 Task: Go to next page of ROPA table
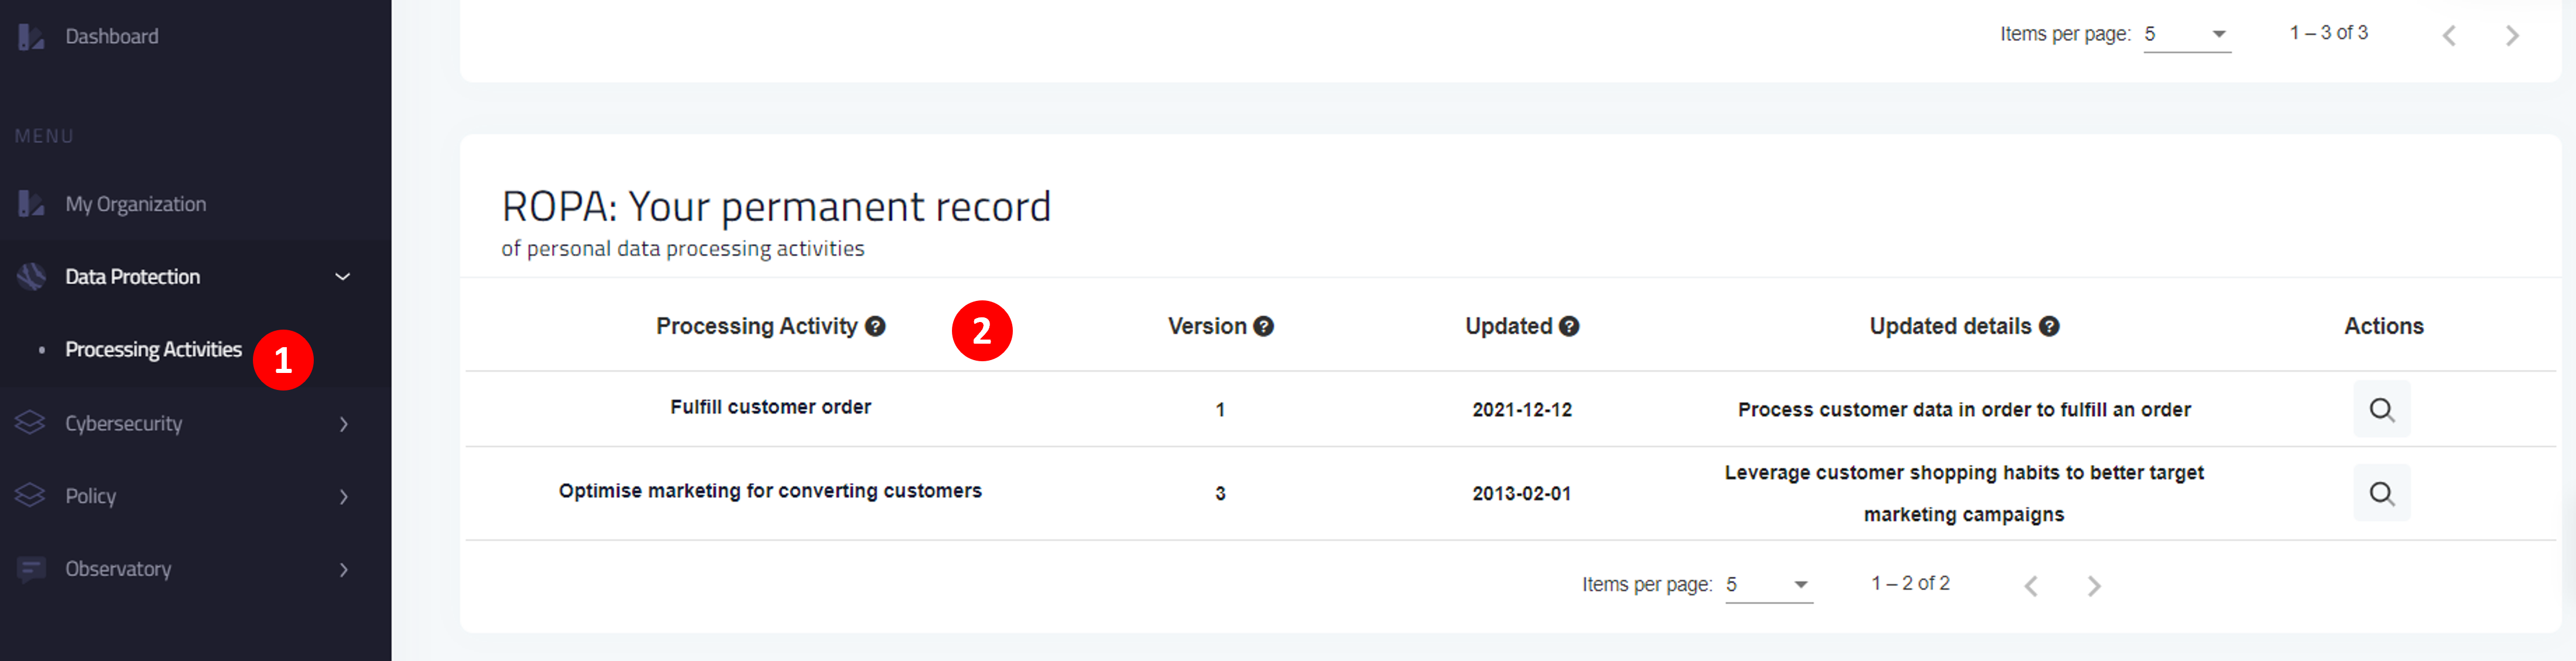[x=2094, y=586]
